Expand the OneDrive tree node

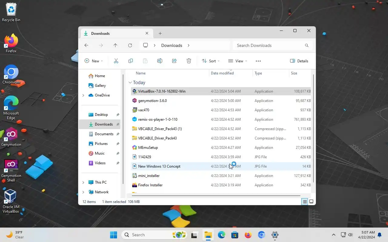(x=83, y=95)
